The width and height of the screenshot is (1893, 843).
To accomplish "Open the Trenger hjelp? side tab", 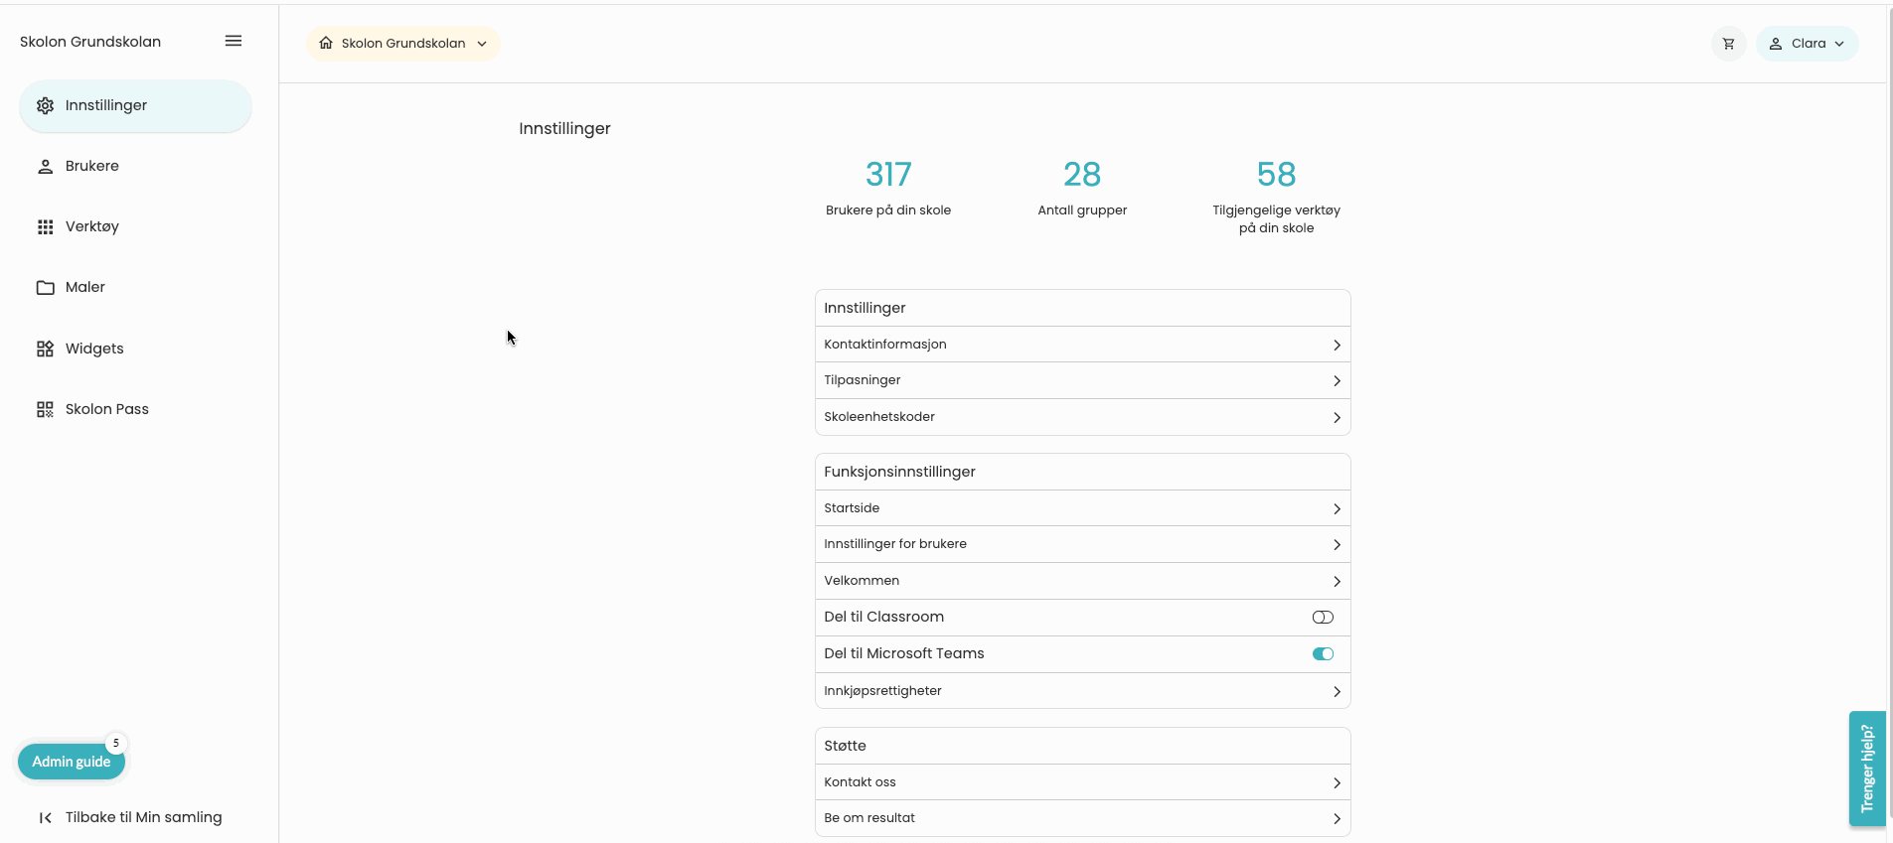I will click(1867, 769).
